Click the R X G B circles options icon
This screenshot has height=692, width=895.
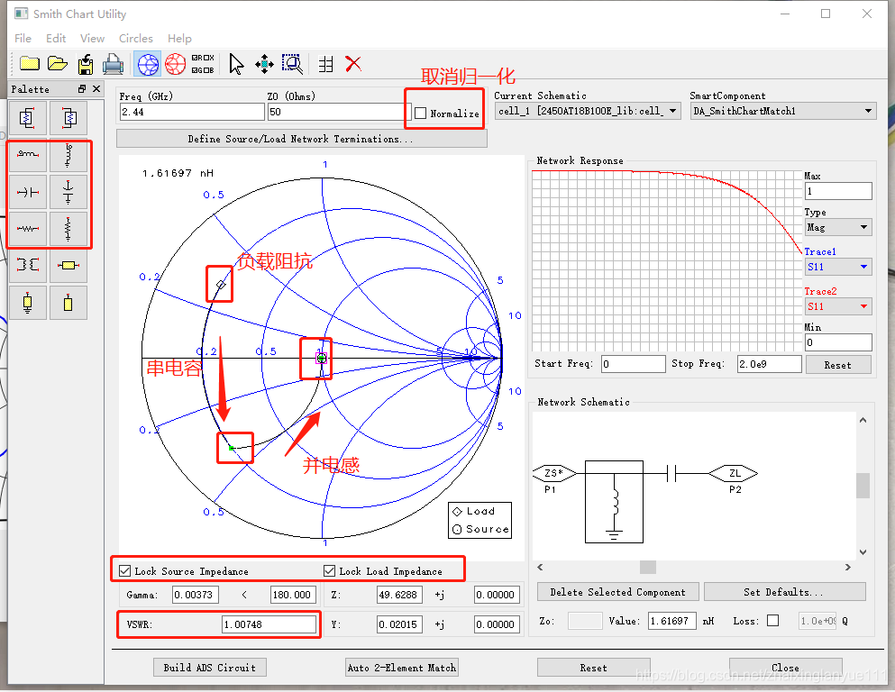(x=203, y=64)
